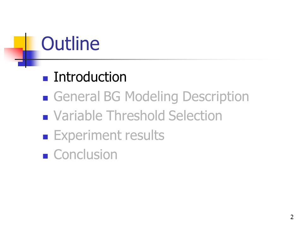Click Variable Threshold Selection text
Screen dimensions: 303x227
point(138,116)
